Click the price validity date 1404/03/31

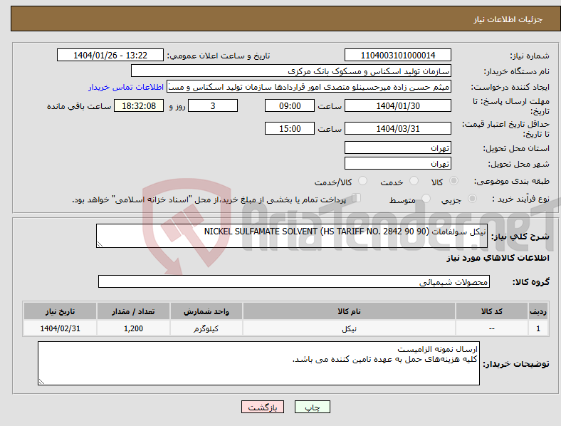point(397,128)
